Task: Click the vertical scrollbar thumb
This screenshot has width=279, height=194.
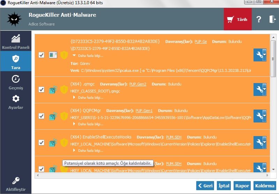Action: [273, 59]
